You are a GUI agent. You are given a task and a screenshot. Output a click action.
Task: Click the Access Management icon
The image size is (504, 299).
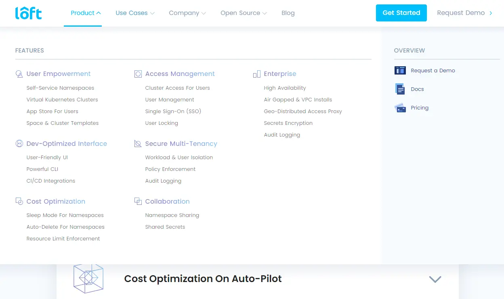tap(138, 74)
